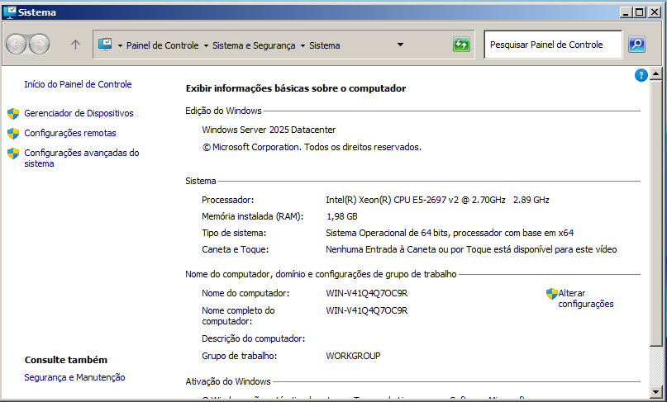Click WIN-V41Q4Q7OC9R beside Nome do computador

(367, 293)
